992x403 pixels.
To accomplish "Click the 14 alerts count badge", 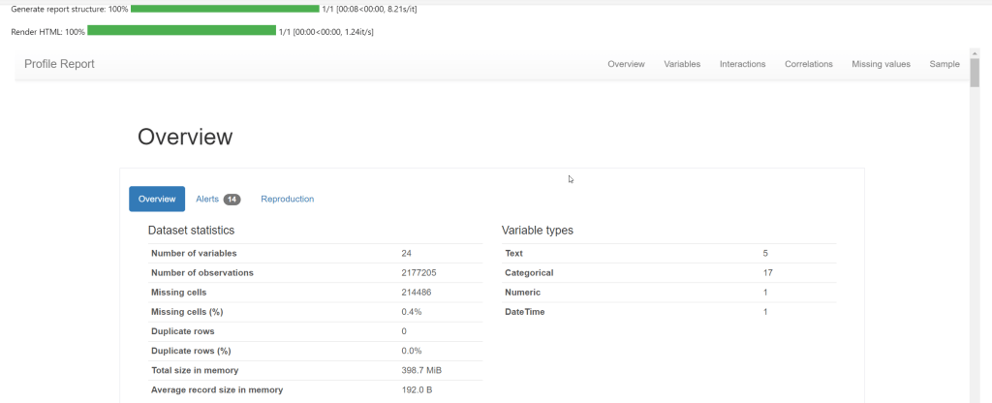I will [x=232, y=200].
